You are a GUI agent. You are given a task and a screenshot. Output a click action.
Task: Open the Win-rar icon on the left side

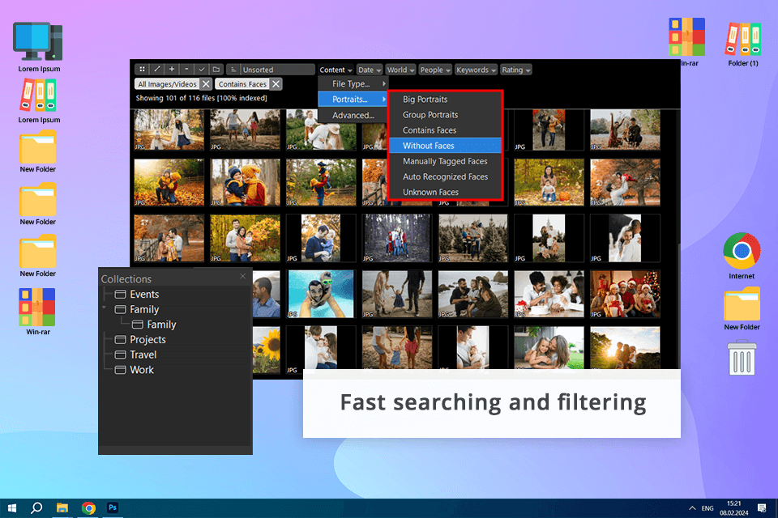[38, 312]
